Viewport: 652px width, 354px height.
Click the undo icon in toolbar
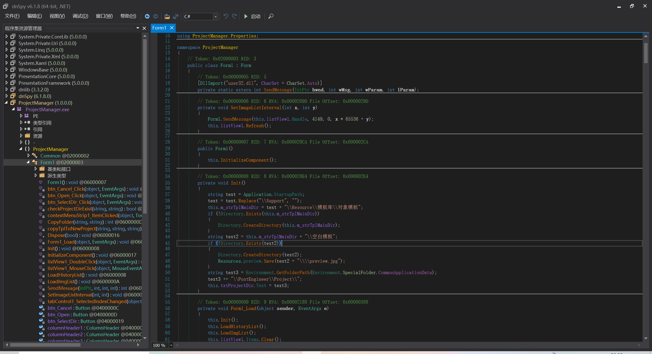pyautogui.click(x=226, y=16)
